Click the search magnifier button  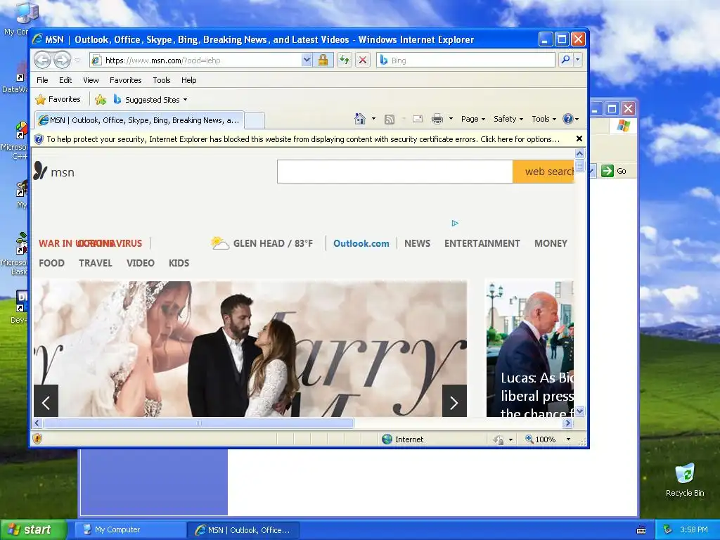coord(566,60)
